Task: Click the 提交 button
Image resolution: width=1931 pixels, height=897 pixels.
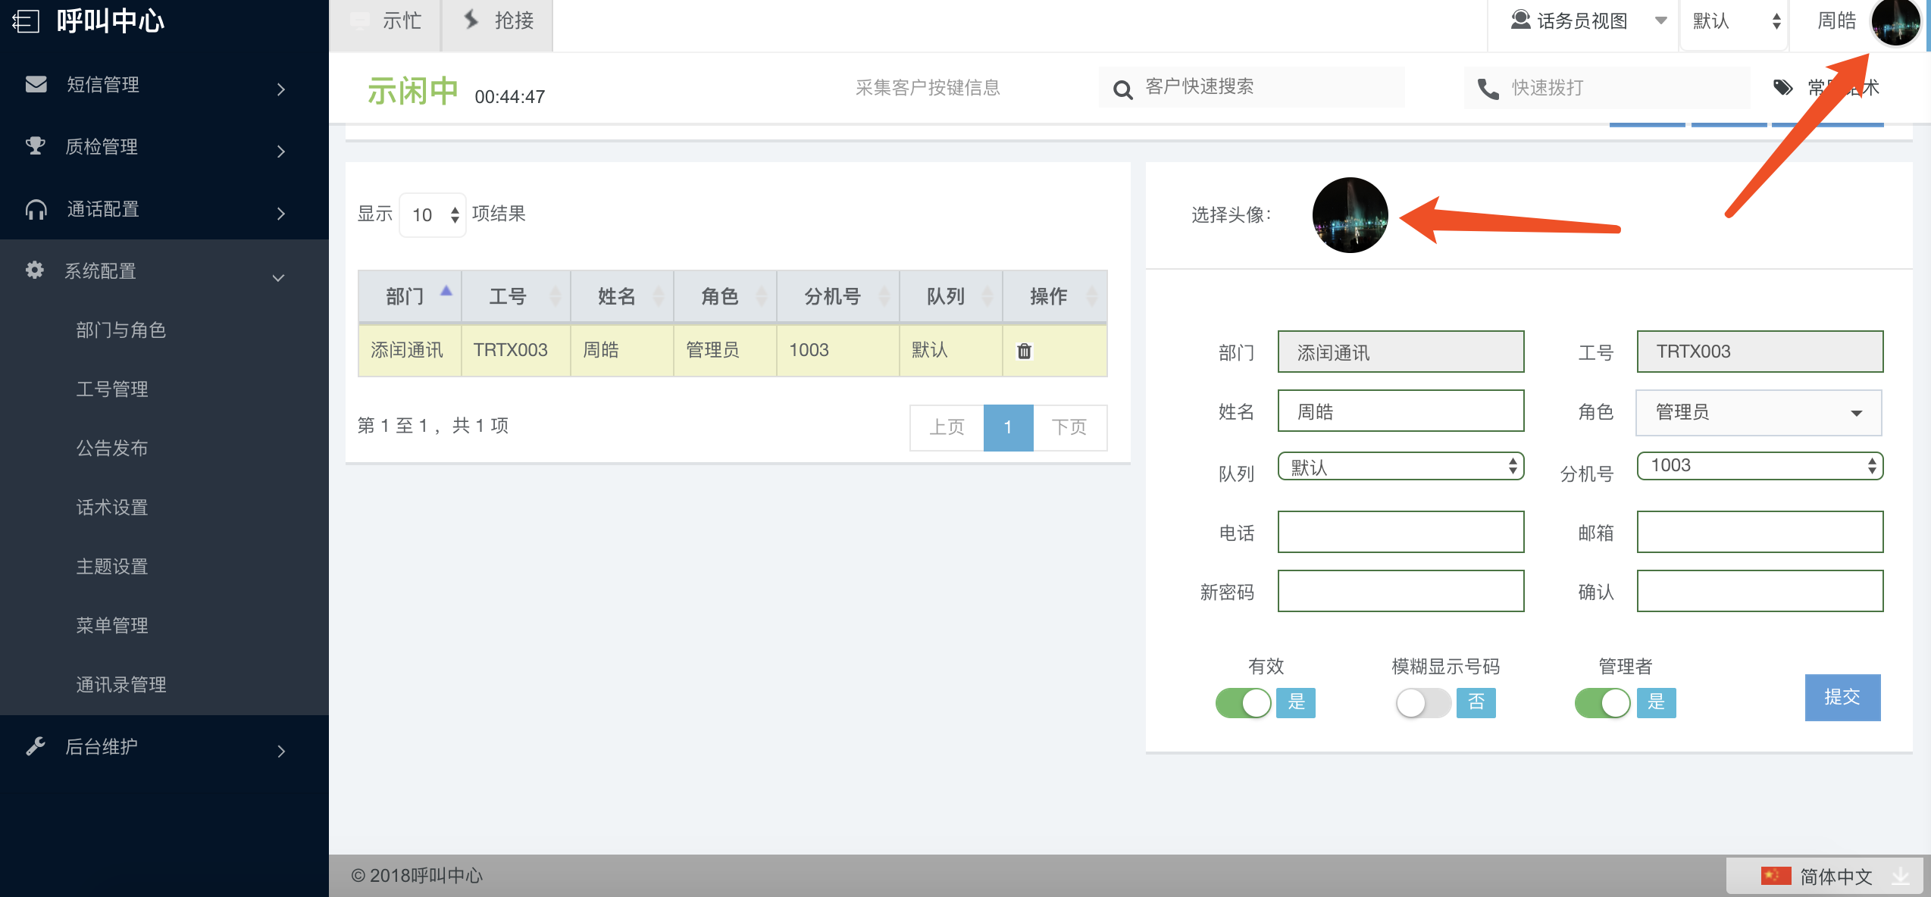Action: pyautogui.click(x=1842, y=697)
